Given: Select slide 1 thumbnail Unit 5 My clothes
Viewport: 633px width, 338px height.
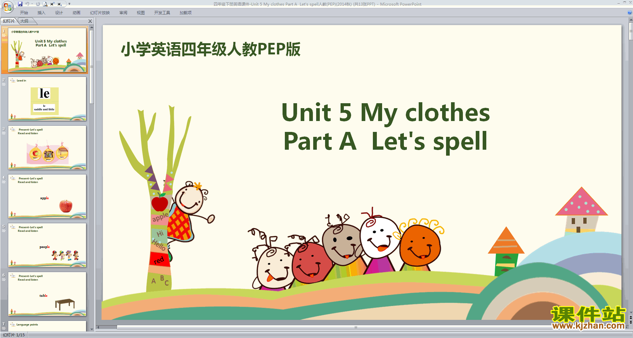Looking at the screenshot, I should [47, 50].
